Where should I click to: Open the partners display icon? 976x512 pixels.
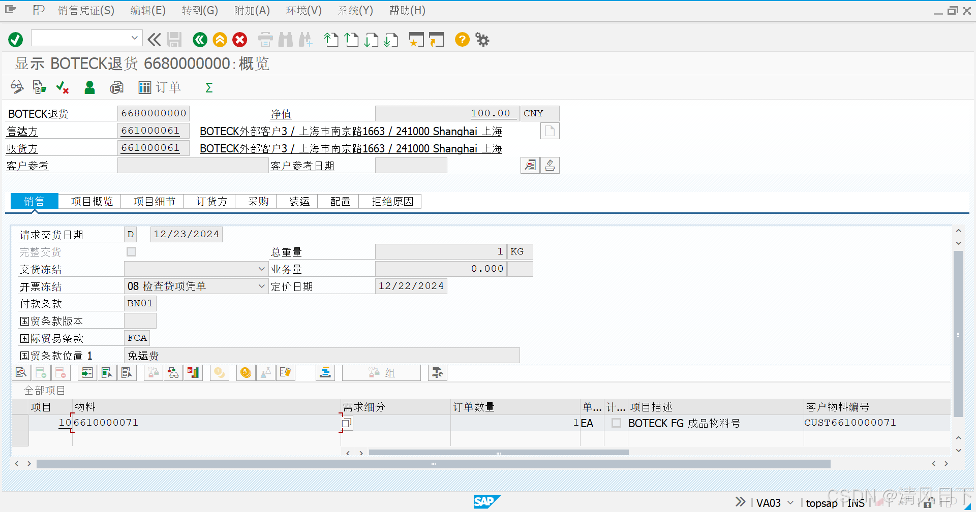[89, 87]
